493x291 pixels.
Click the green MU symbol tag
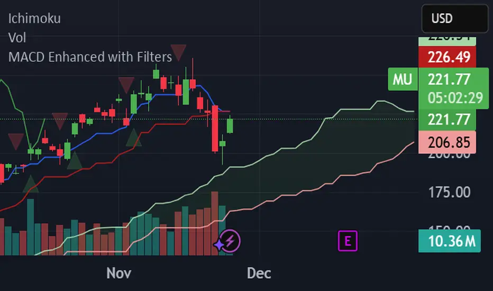tap(402, 80)
